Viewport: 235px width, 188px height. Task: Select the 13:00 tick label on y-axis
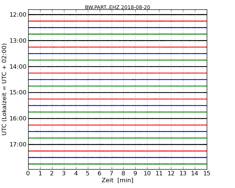(x=18, y=40)
